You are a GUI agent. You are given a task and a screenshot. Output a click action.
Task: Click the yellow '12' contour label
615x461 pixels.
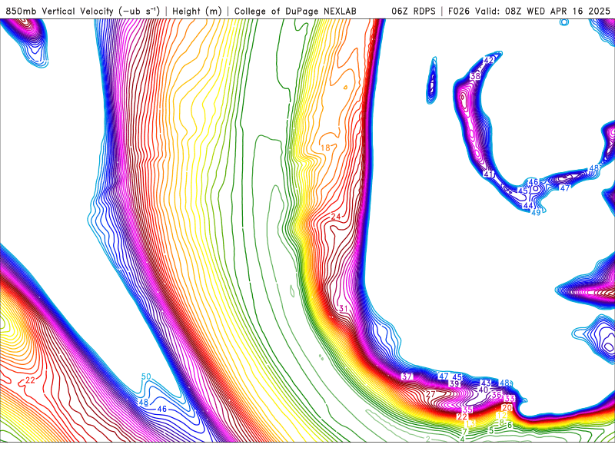[502, 416]
